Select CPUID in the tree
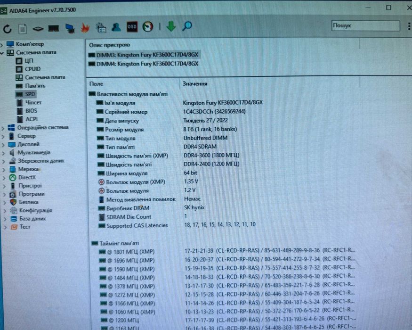Screen dimensions: 412x330 28,69
